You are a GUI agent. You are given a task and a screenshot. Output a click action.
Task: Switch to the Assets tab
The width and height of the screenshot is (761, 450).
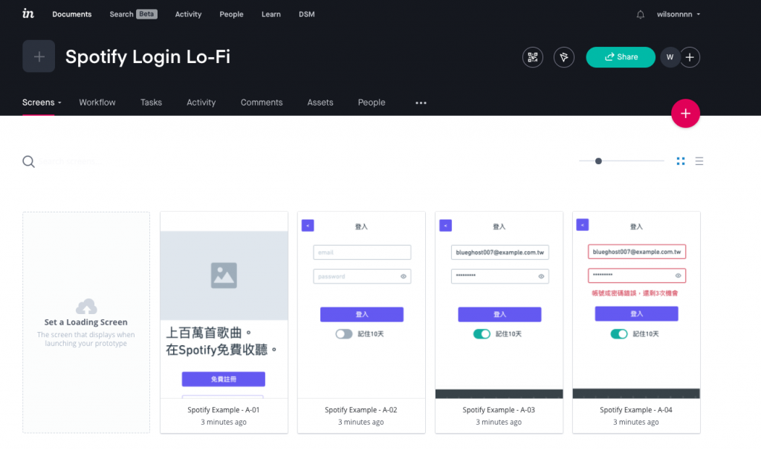click(x=320, y=102)
